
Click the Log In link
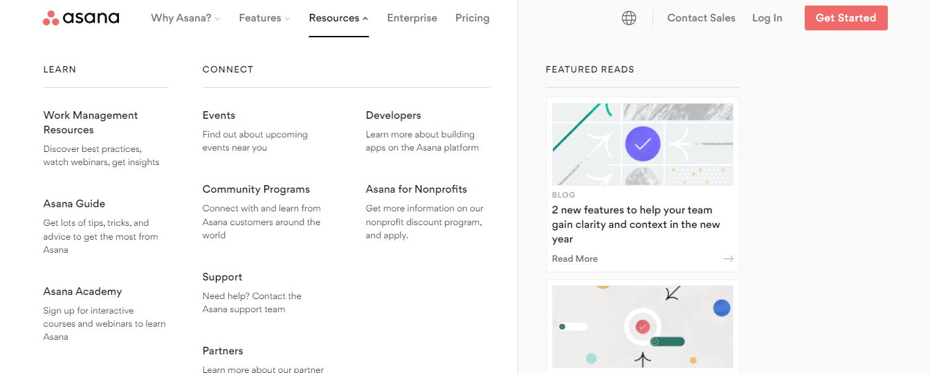tap(767, 18)
